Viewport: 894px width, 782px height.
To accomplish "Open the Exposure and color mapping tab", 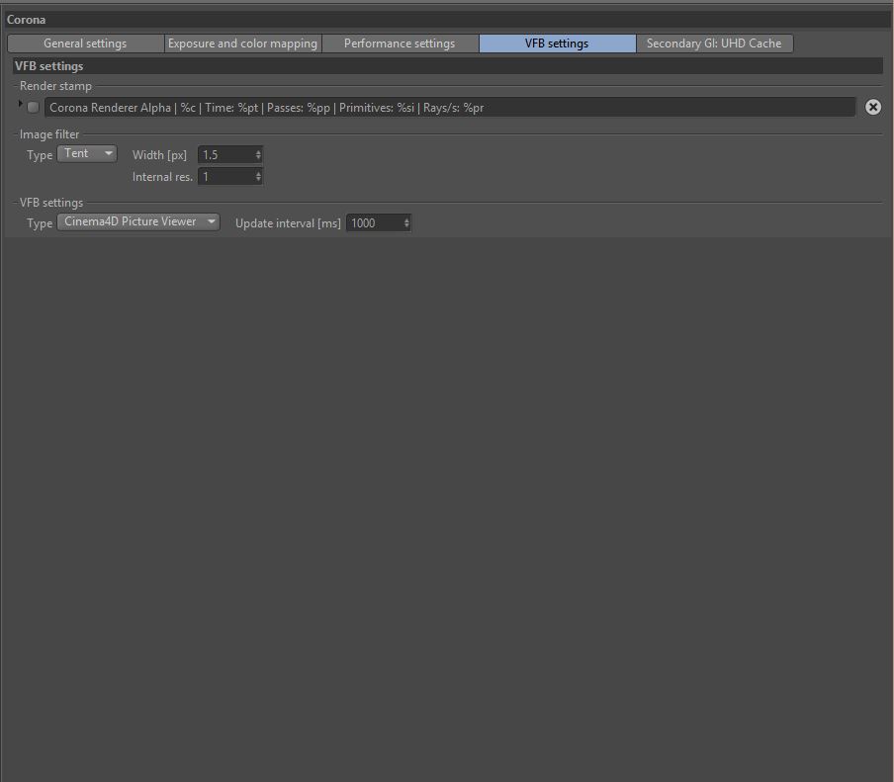I will click(243, 43).
